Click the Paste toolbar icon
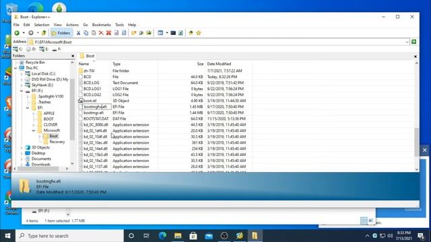Screen dimensions: 431x242 [x=94, y=33]
